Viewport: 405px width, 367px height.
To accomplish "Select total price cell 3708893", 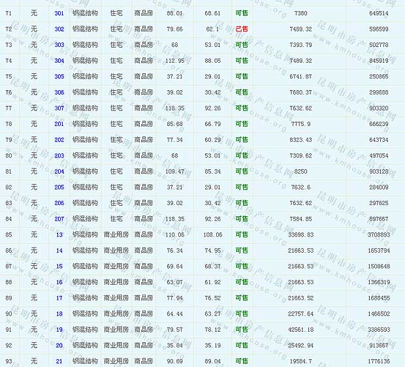I will click(378, 234).
